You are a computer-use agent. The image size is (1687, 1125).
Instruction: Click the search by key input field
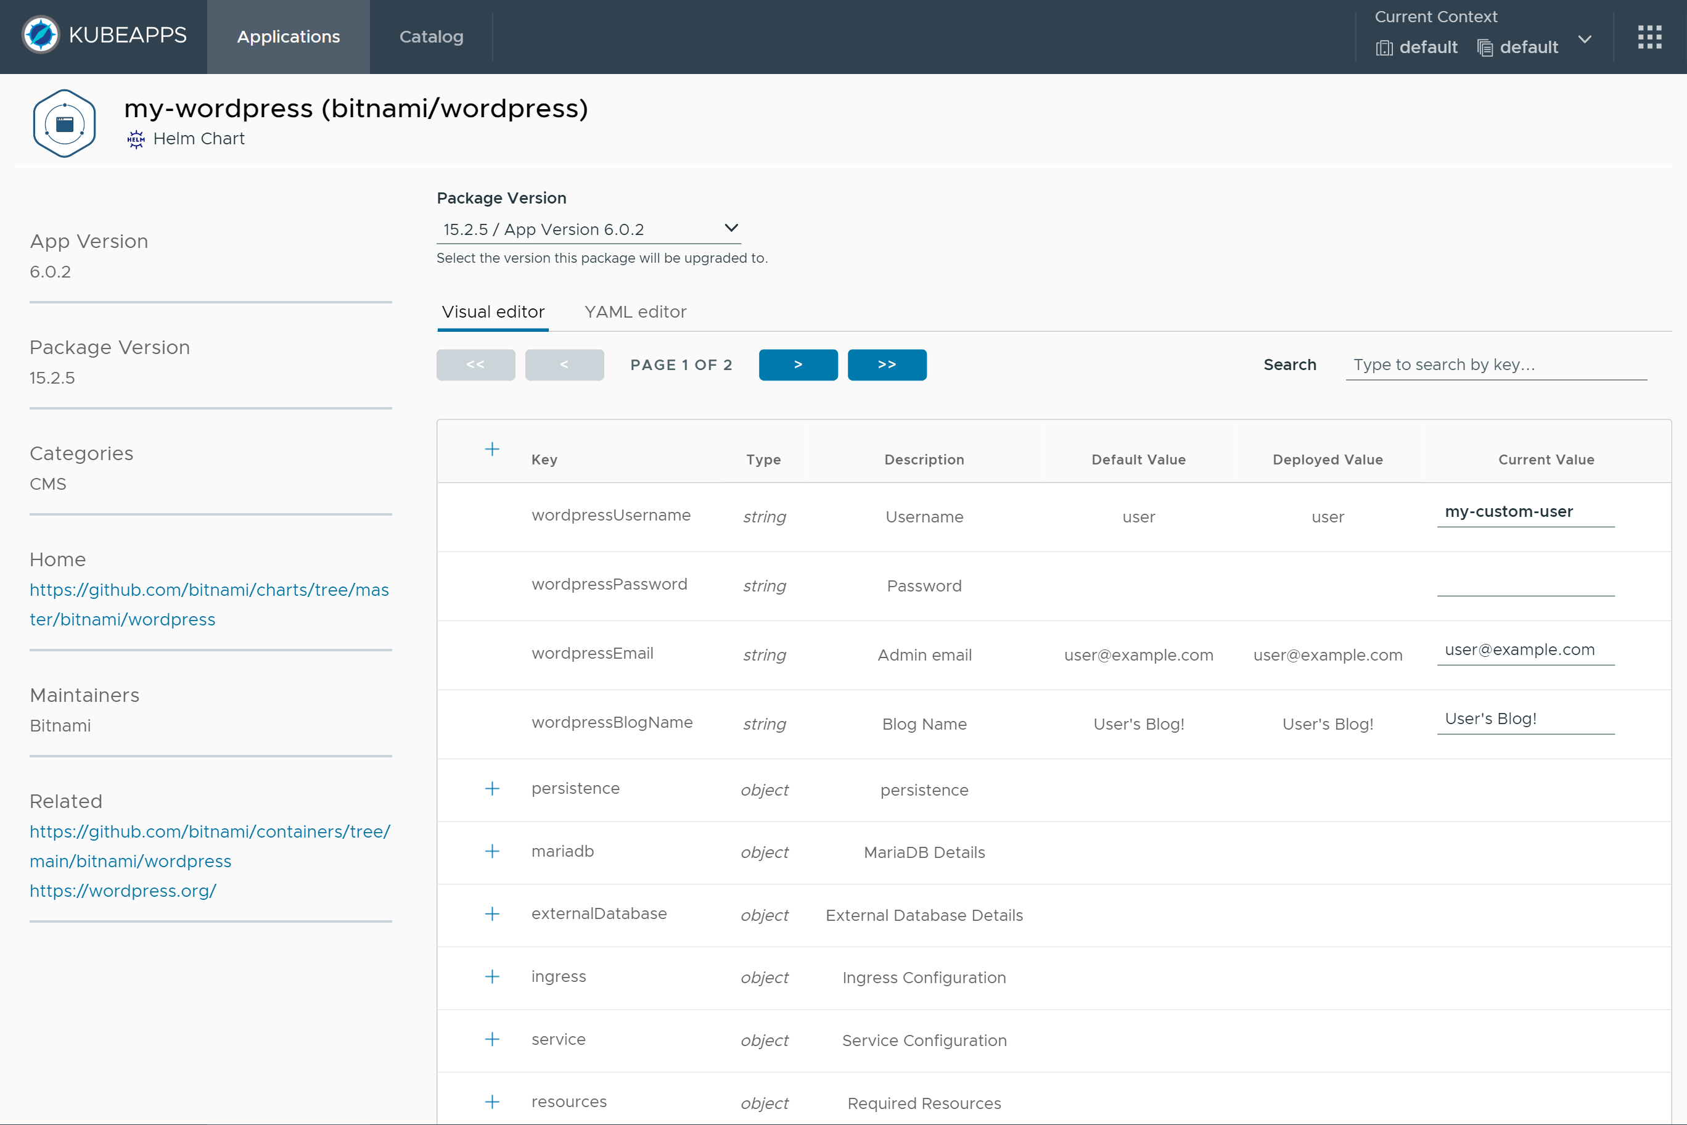[1496, 365]
